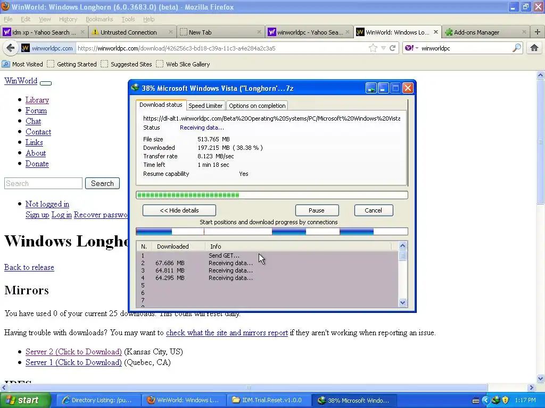
Task: Click connections list scroll down arrow
Action: click(402, 302)
